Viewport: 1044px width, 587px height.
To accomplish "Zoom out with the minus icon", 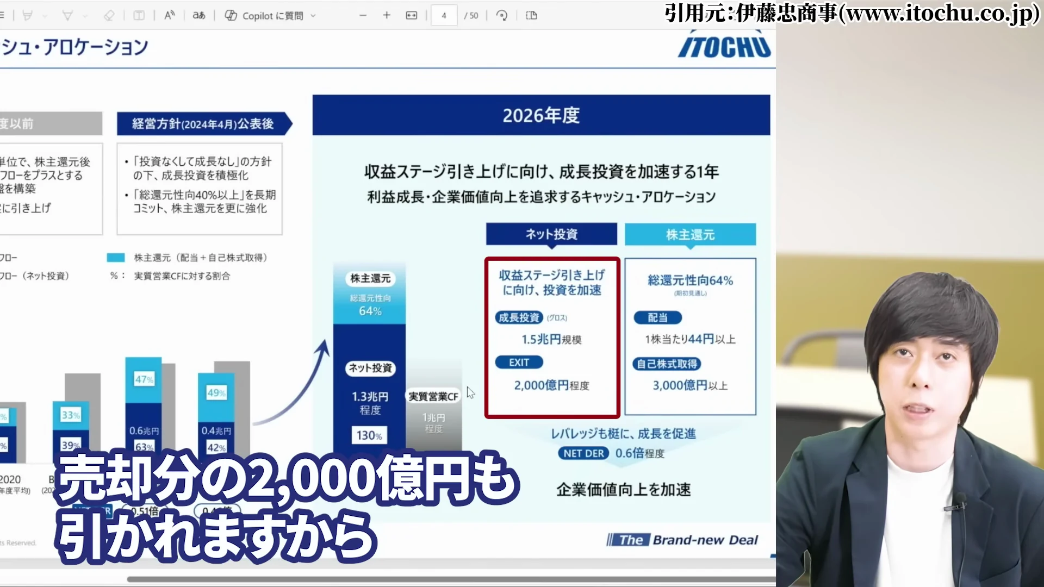I will click(363, 15).
